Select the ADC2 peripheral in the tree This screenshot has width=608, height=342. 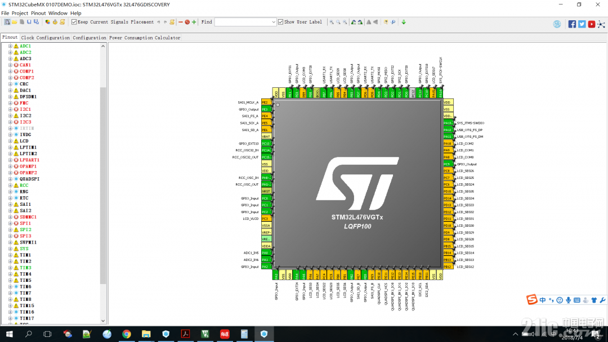pos(25,52)
